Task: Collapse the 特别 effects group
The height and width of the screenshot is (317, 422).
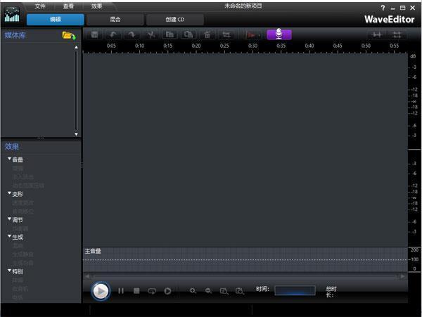Action: pos(9,271)
